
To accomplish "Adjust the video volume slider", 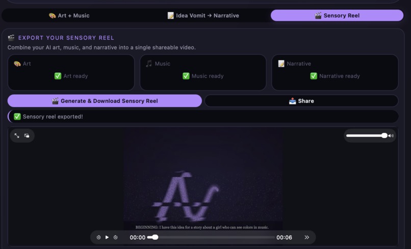I will [x=367, y=135].
